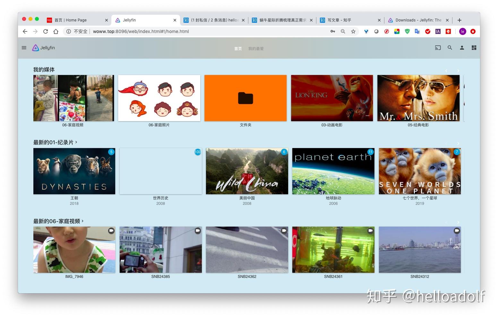Viewport: 498px width, 317px height.
Task: Switch to 首页 tab in Jellyfin
Action: (238, 49)
